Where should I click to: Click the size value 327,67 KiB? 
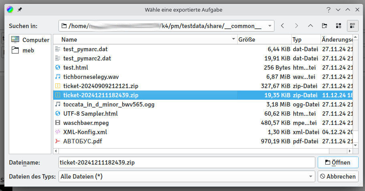coord(276,86)
